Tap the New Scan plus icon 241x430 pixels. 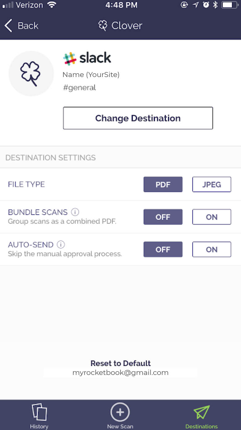coord(120,412)
